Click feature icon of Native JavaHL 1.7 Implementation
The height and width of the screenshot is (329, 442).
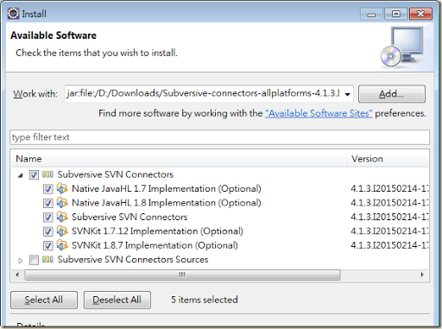(x=62, y=188)
